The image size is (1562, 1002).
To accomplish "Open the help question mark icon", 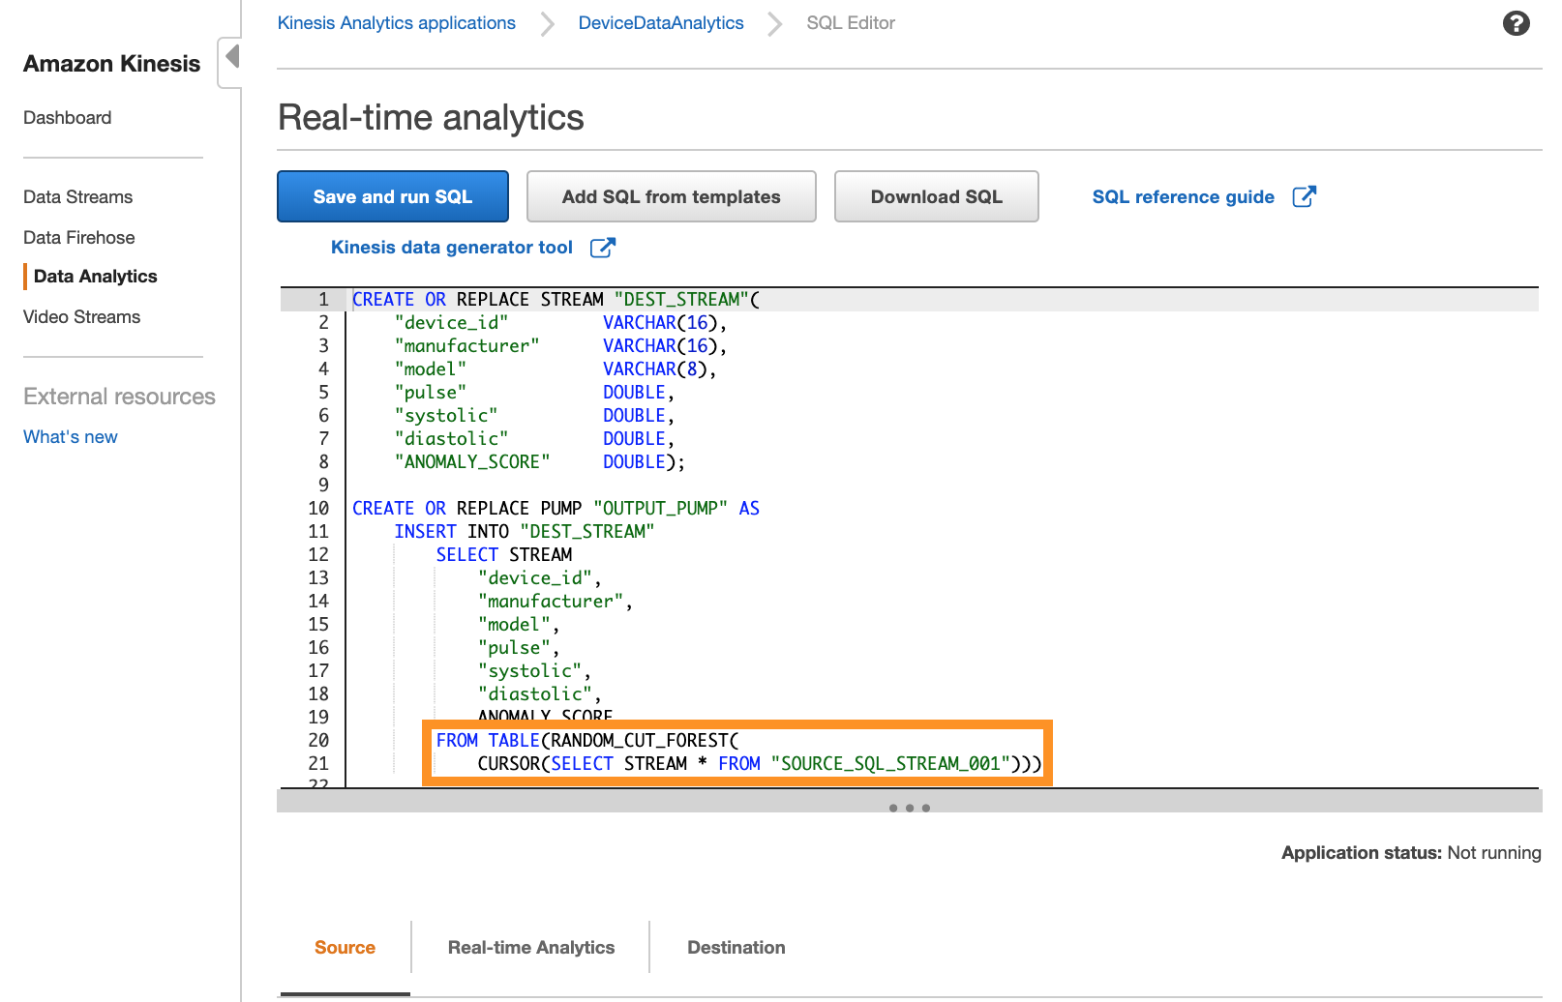I will point(1516,23).
